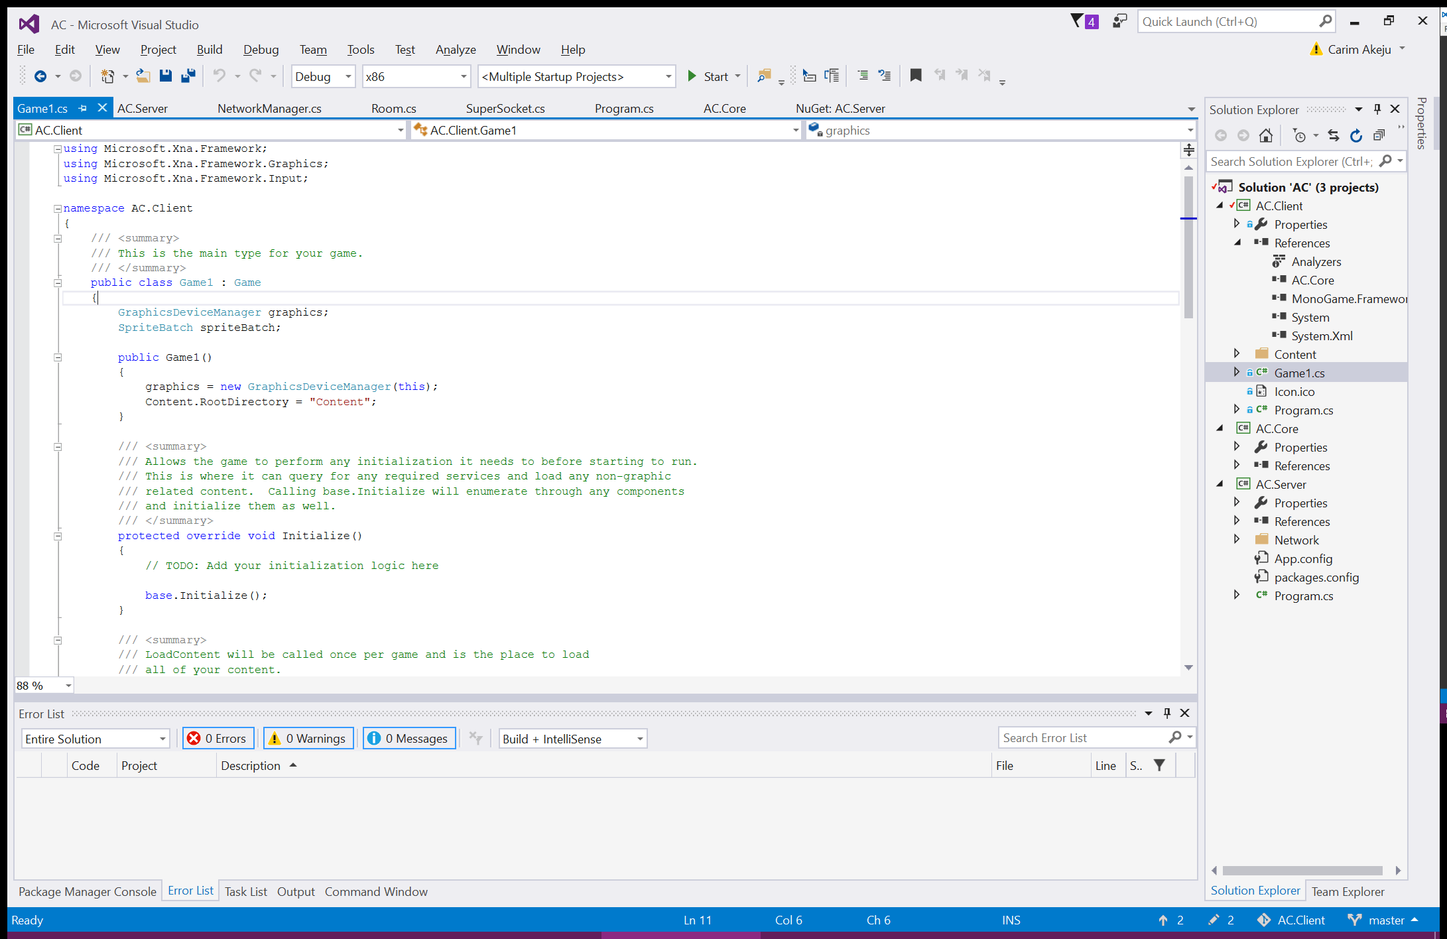Click the pending changes pencil indicator
This screenshot has height=939, width=1447.
coord(1221,920)
